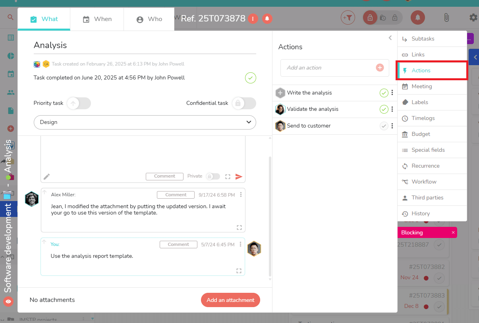Open Workflow from the right-side menu
This screenshot has width=479, height=323.
(x=424, y=182)
